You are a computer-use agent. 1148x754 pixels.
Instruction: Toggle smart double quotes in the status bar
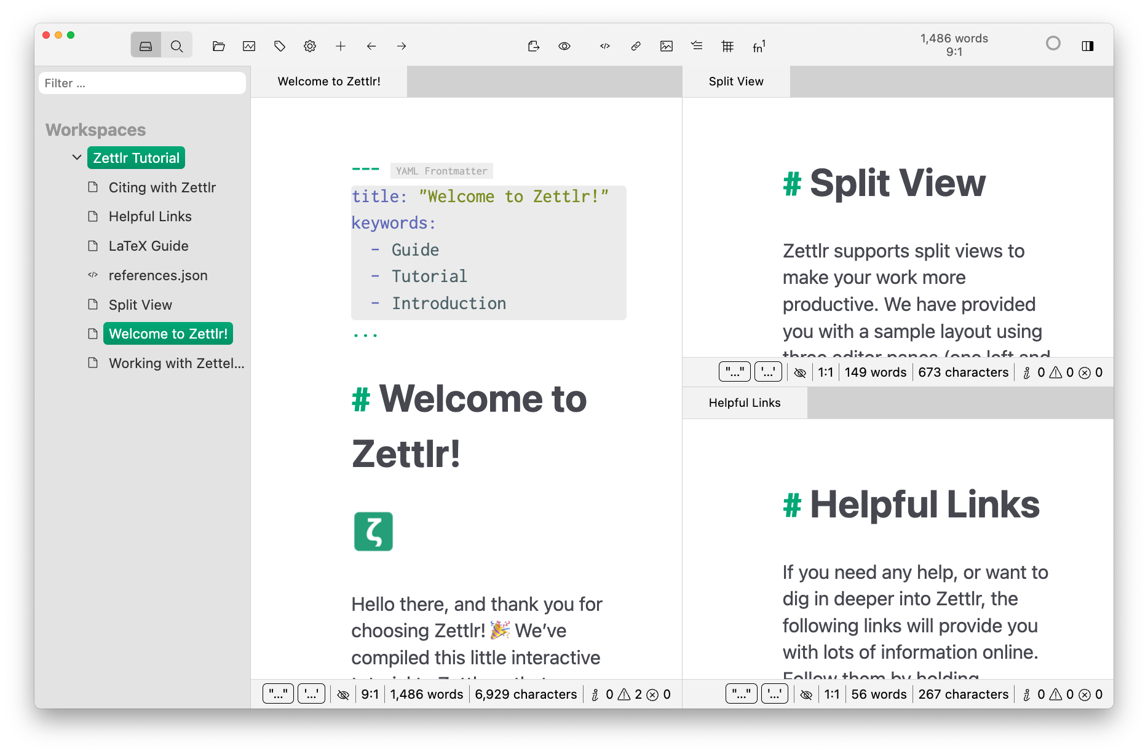(x=278, y=694)
